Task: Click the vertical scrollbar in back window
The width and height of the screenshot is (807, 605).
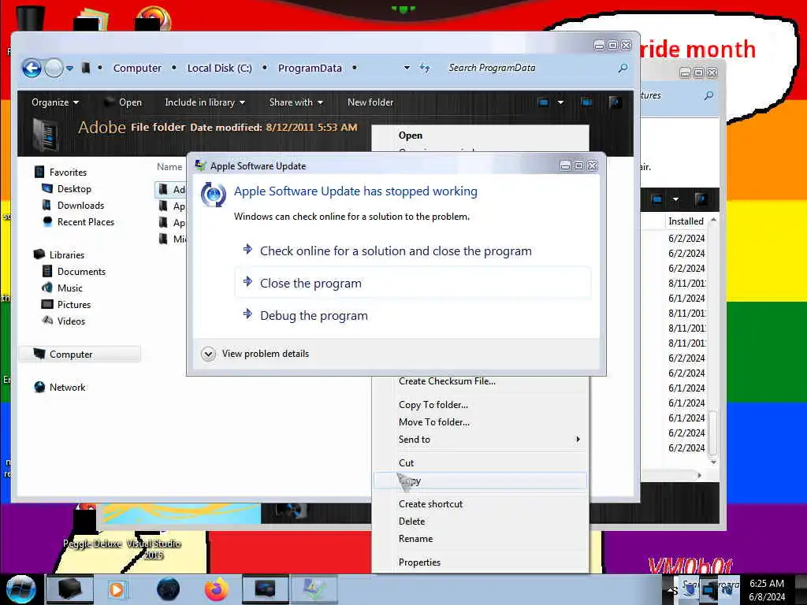Action: click(712, 433)
